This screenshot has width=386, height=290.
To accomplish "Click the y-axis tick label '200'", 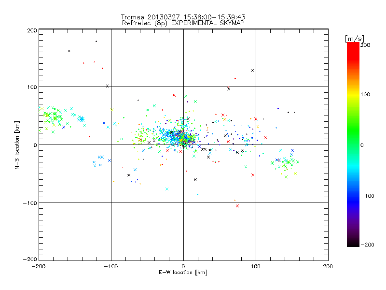I will pos(32,30).
